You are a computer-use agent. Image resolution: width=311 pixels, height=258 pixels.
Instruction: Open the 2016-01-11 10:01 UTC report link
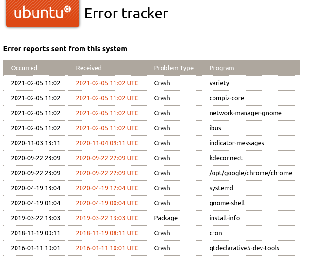coord(107,248)
